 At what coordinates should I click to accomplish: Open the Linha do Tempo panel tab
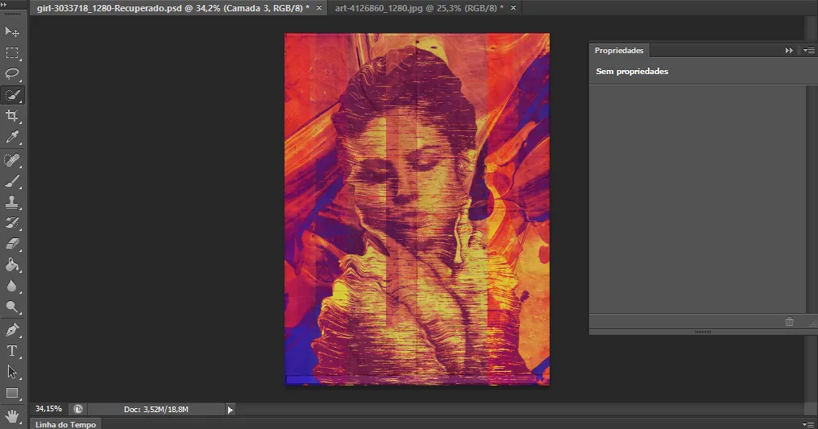pyautogui.click(x=66, y=424)
